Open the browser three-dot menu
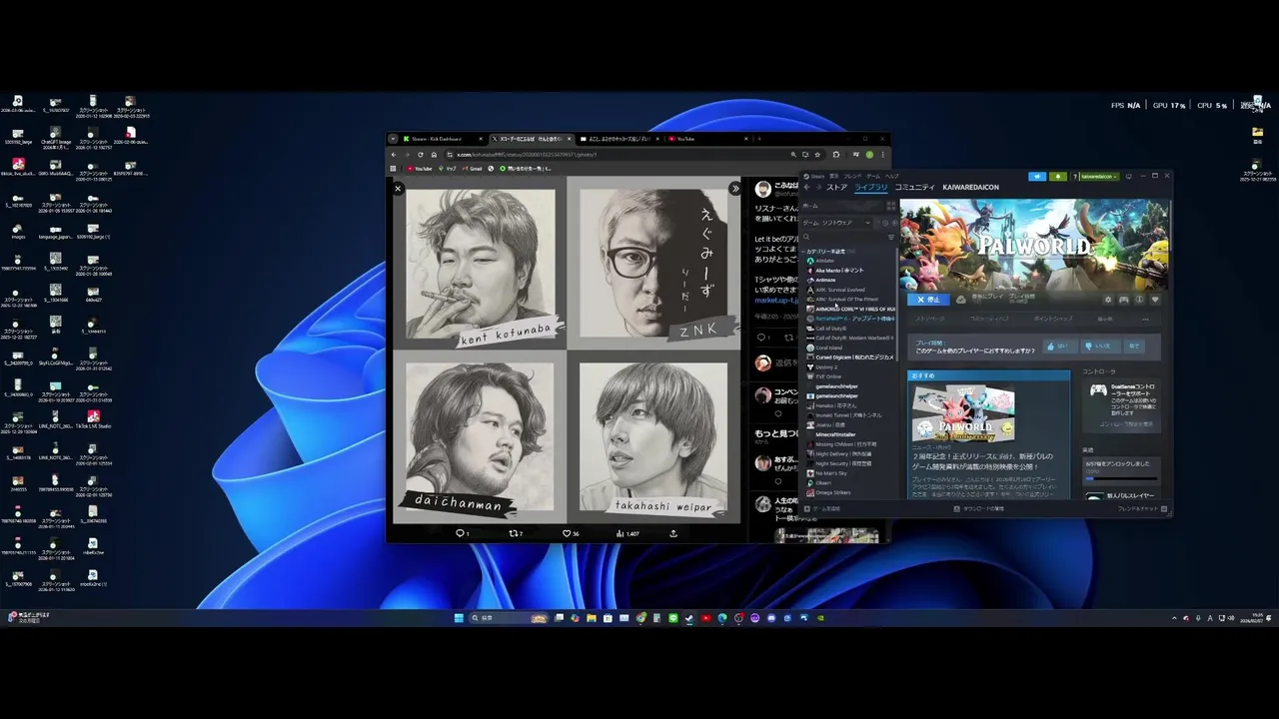Image resolution: width=1279 pixels, height=719 pixels. [882, 155]
